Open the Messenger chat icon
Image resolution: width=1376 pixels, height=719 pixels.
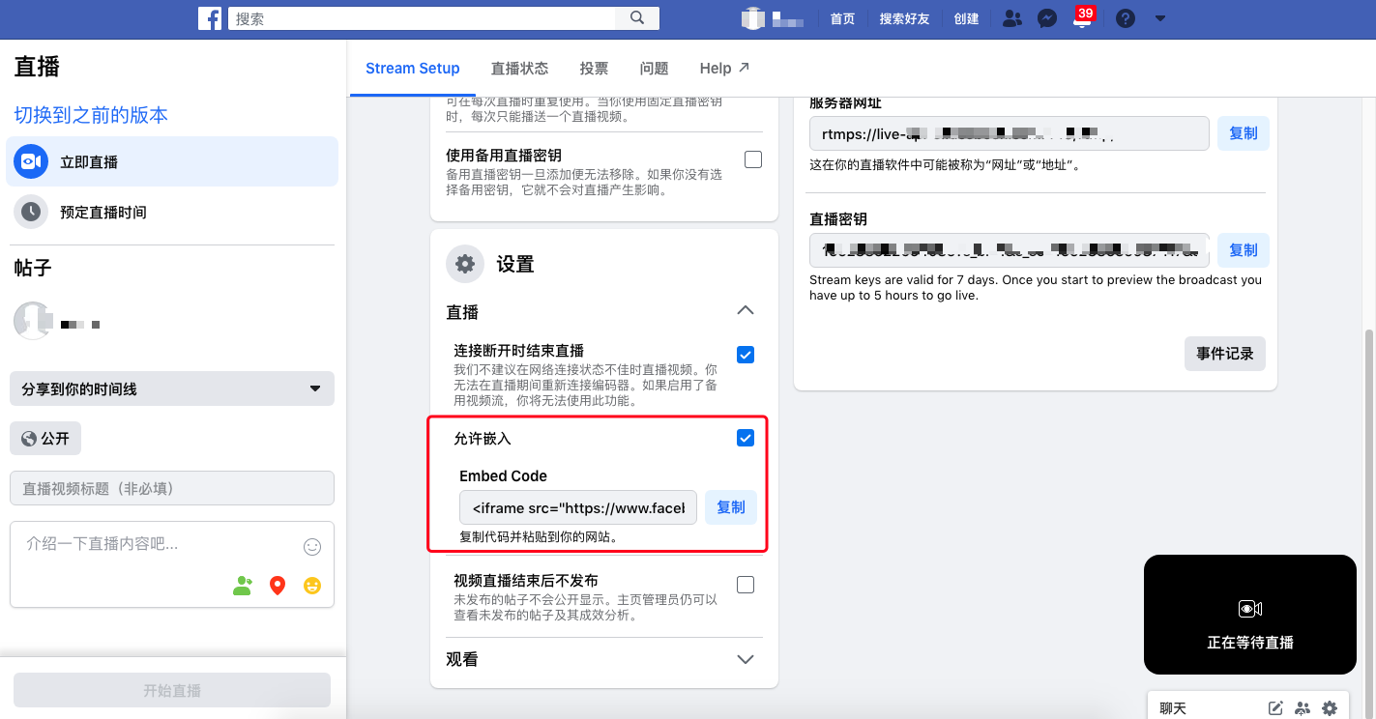tap(1046, 17)
